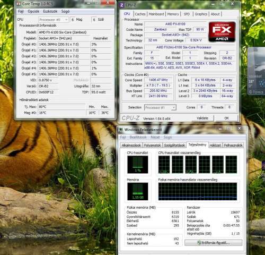Expand the Processor #1 selection dropdown
Image resolution: width=265 pixels, height=255 pixels.
pos(160,107)
